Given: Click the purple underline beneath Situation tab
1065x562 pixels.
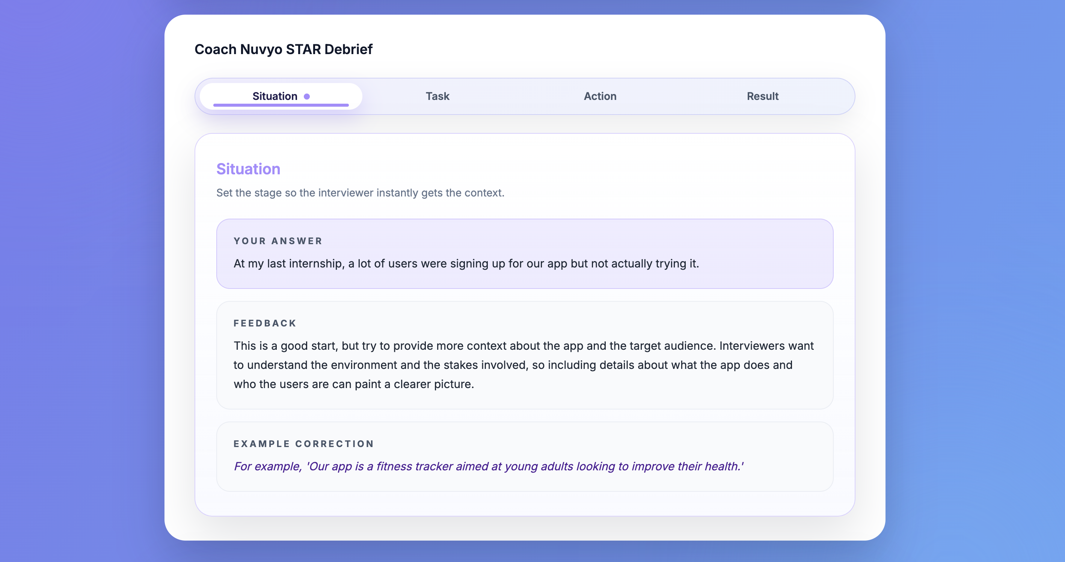Looking at the screenshot, I should tap(281, 106).
